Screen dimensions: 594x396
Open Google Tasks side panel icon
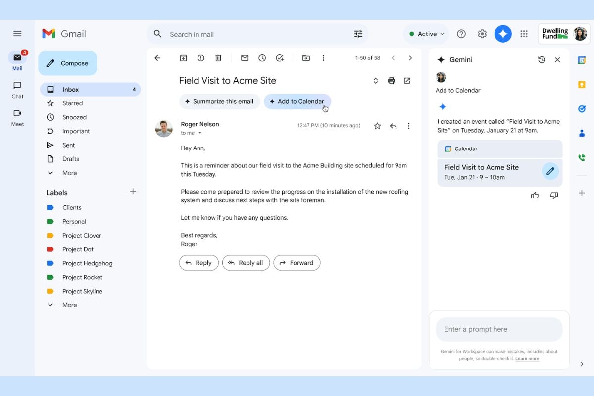(582, 109)
